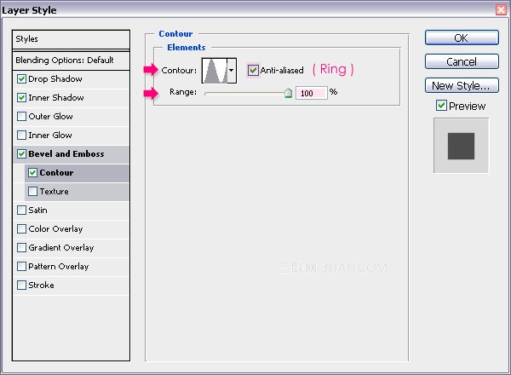Enable the Texture sub-option checkbox

pyautogui.click(x=32, y=192)
